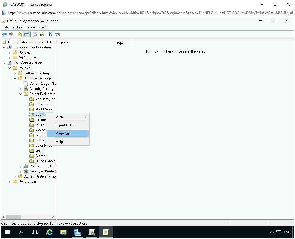Open Group Policy Management Editor taskbar app
295x239 pixels.
coord(106,232)
